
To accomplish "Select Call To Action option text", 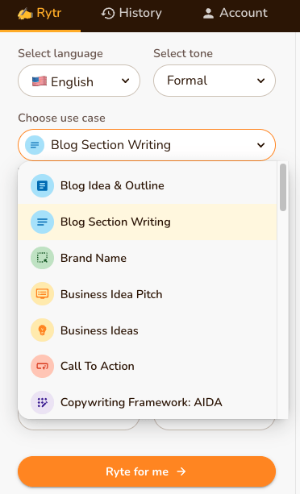I will pos(98,366).
